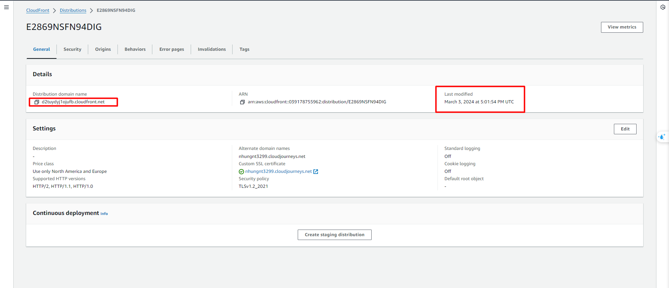Switch to the Security tab

pos(73,49)
